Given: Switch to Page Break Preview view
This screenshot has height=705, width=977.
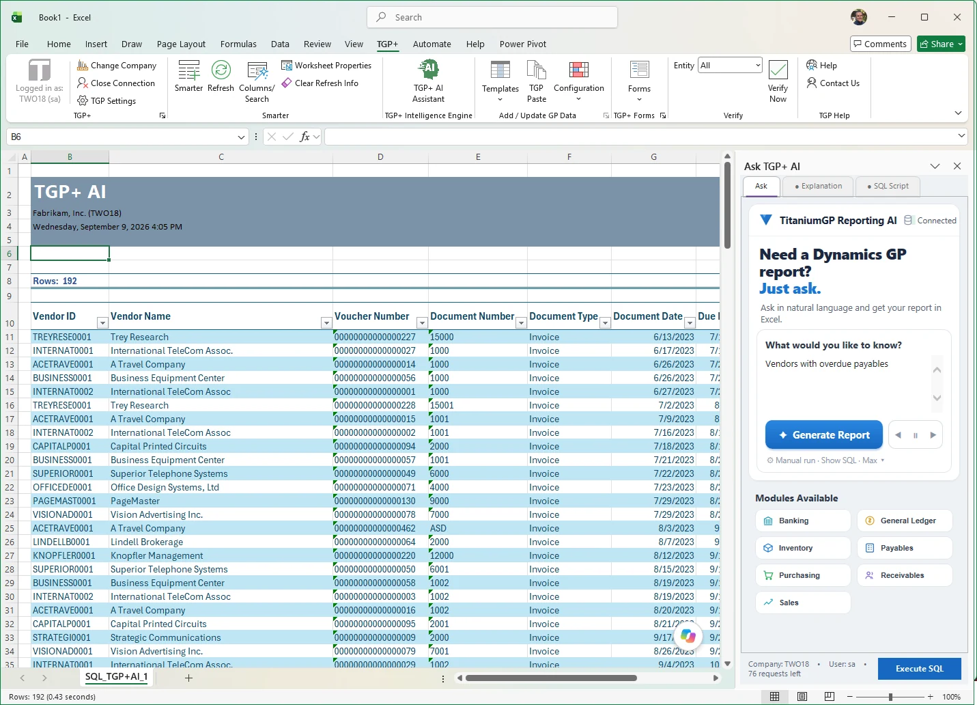Looking at the screenshot, I should [830, 697].
